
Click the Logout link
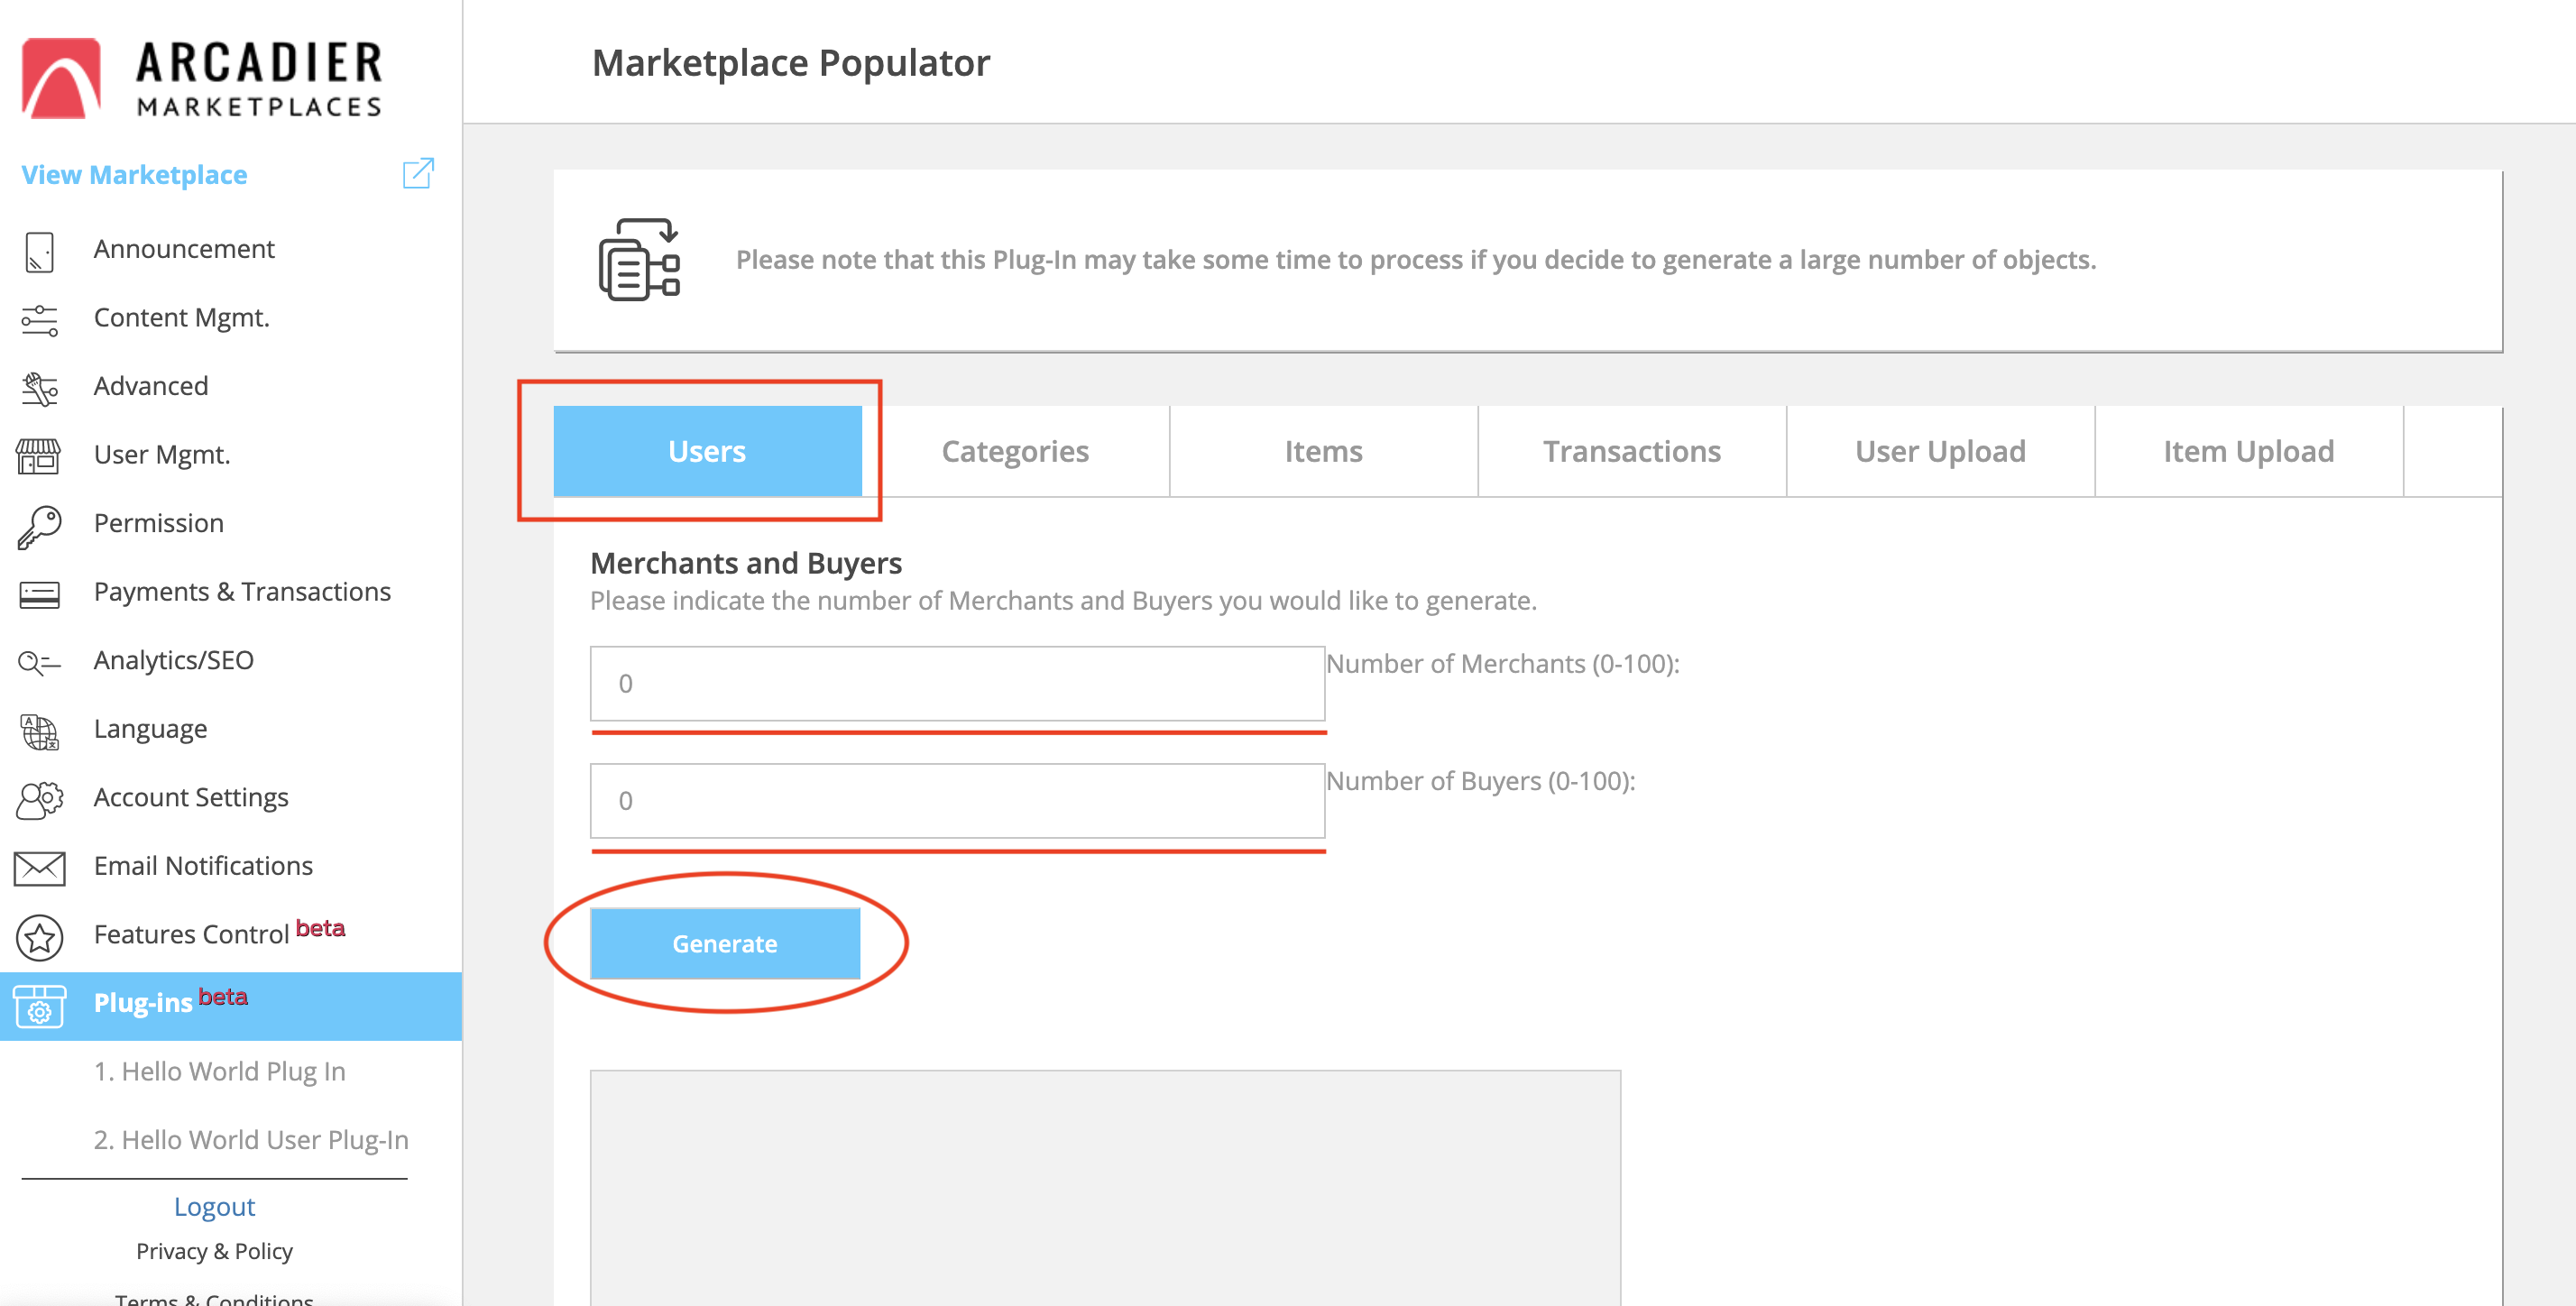coord(214,1206)
